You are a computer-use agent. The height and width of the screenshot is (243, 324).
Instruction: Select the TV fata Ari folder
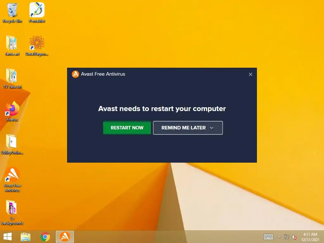(12, 78)
